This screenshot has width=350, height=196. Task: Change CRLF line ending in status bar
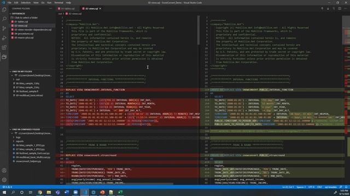point(319,187)
